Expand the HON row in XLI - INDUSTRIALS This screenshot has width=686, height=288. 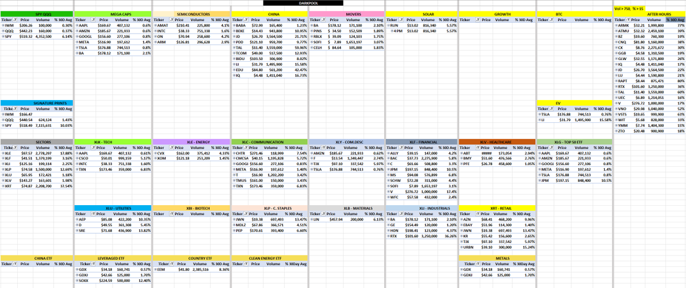(388, 230)
